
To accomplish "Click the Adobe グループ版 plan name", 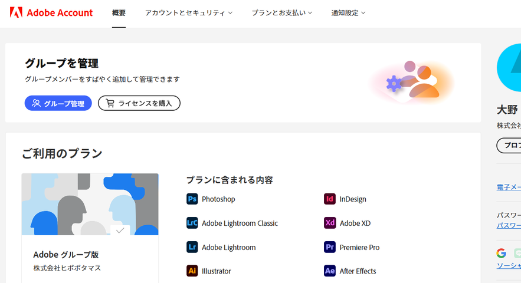I will [x=66, y=255].
